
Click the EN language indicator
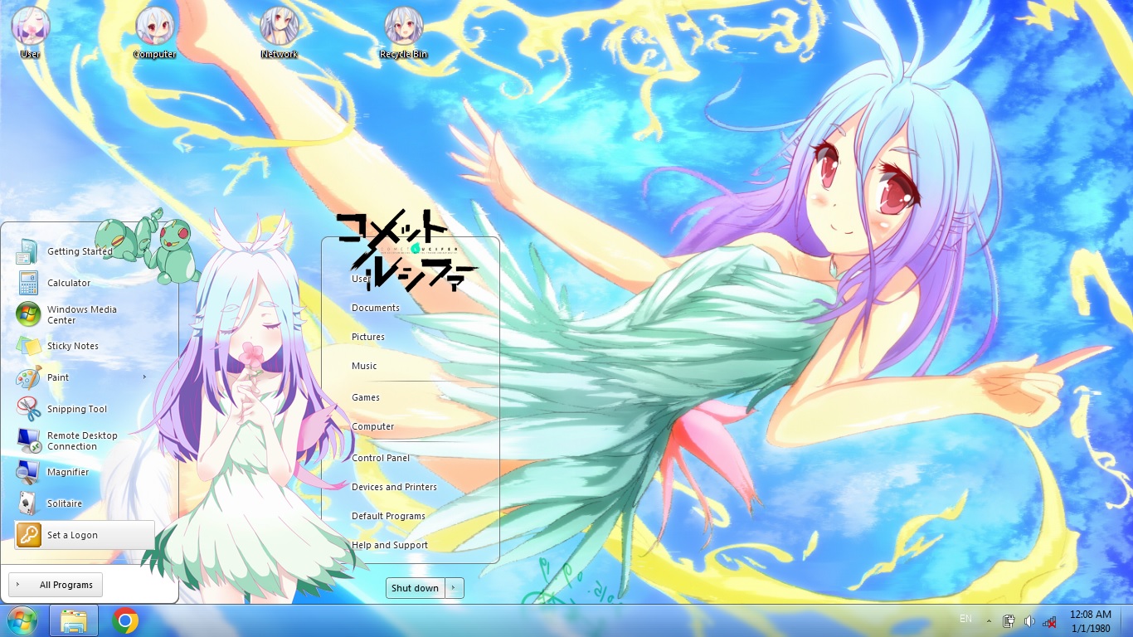965,619
